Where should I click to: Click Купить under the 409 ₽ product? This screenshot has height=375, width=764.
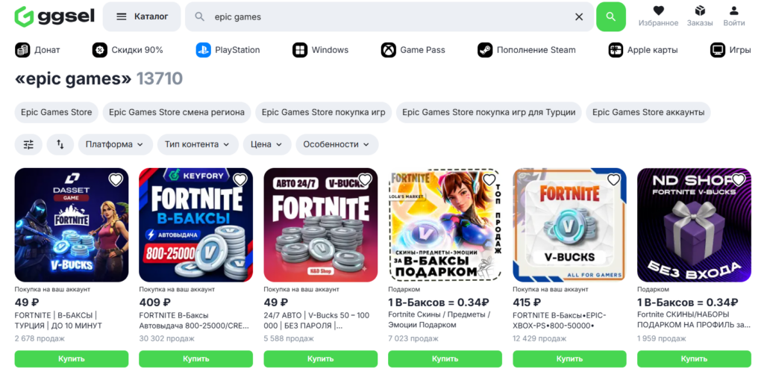(196, 359)
